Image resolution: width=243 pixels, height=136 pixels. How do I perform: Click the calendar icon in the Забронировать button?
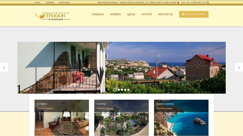[183, 14]
